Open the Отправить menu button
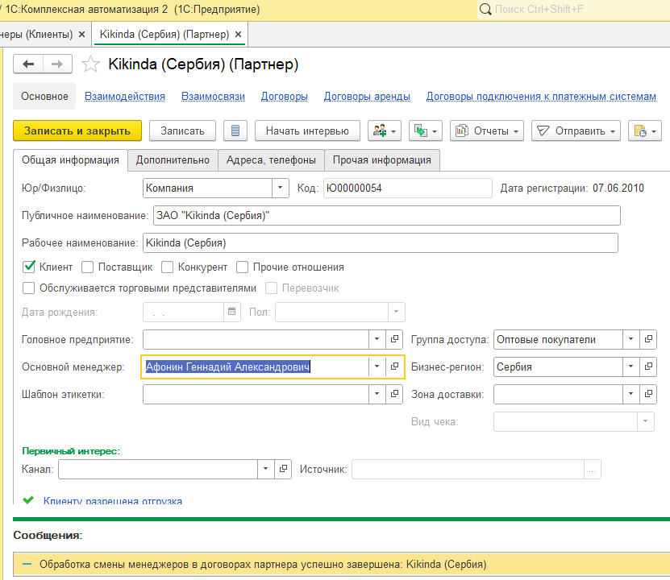This screenshot has width=670, height=580. tap(576, 130)
